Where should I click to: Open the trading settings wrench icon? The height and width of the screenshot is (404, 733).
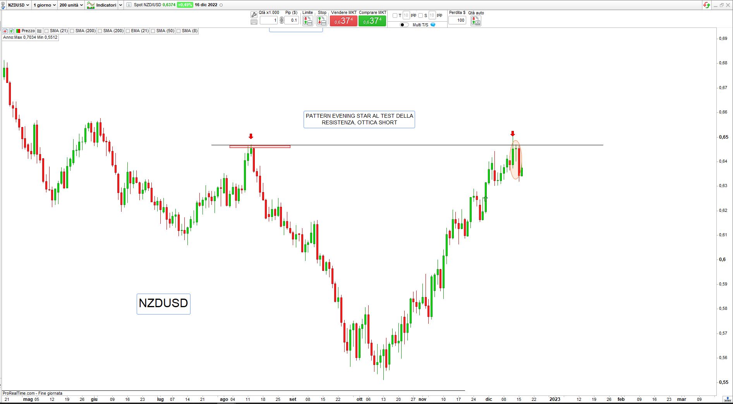[x=254, y=15]
